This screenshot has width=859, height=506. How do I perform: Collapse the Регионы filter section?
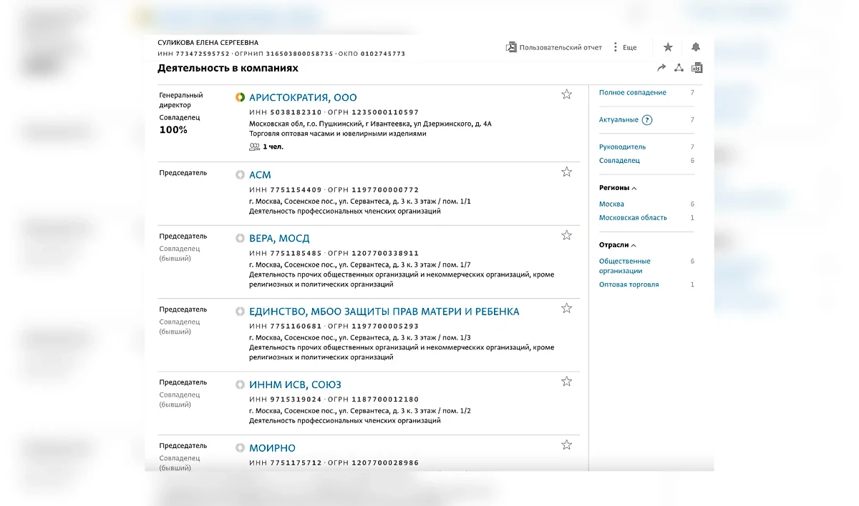[634, 188]
